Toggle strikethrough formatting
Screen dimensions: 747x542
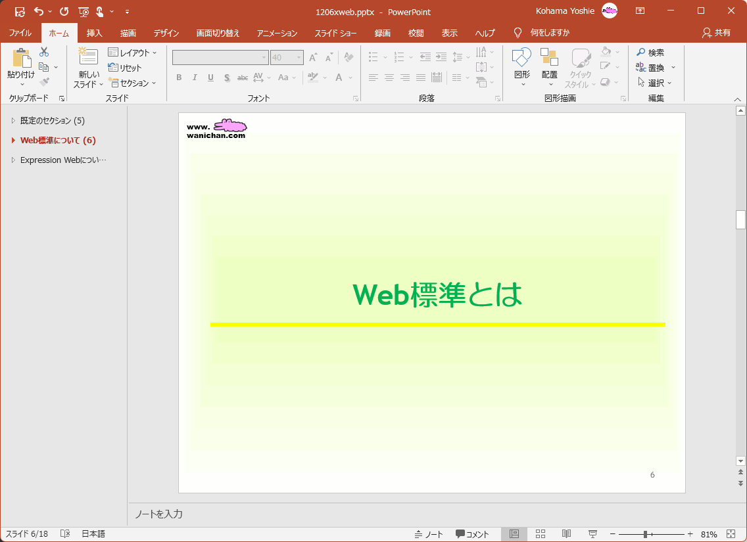243,78
